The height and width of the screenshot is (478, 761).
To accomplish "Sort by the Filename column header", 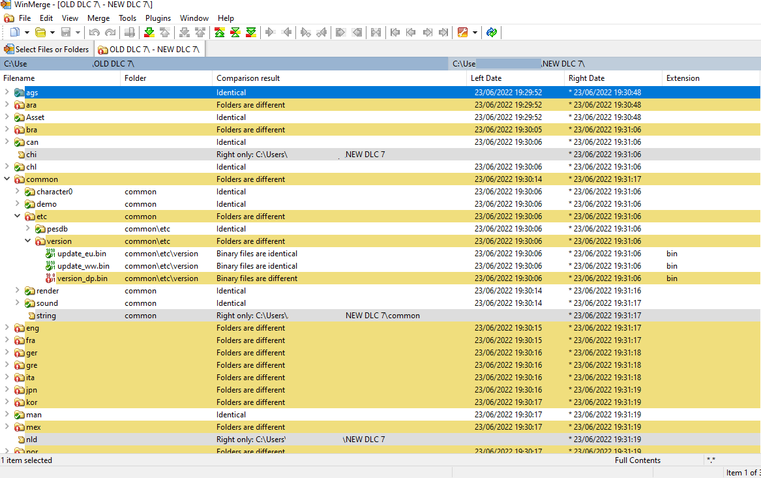I will pos(60,78).
